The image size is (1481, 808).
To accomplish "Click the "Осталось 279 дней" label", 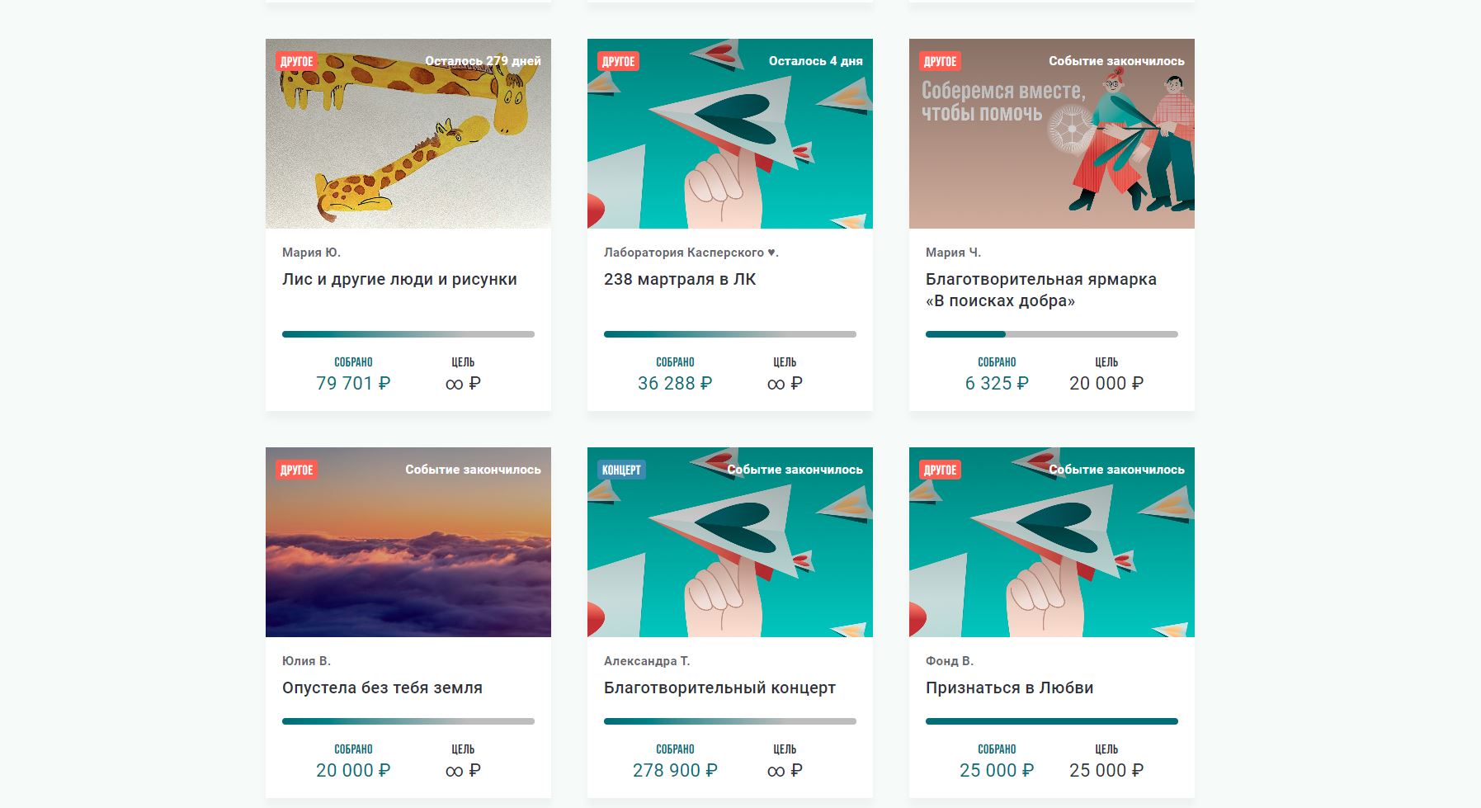I will tap(483, 61).
